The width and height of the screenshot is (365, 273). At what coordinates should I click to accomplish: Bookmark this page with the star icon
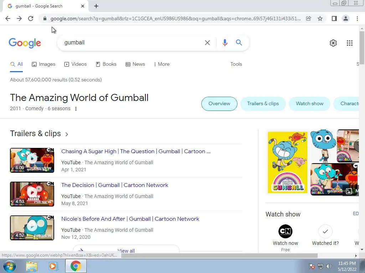320,18
